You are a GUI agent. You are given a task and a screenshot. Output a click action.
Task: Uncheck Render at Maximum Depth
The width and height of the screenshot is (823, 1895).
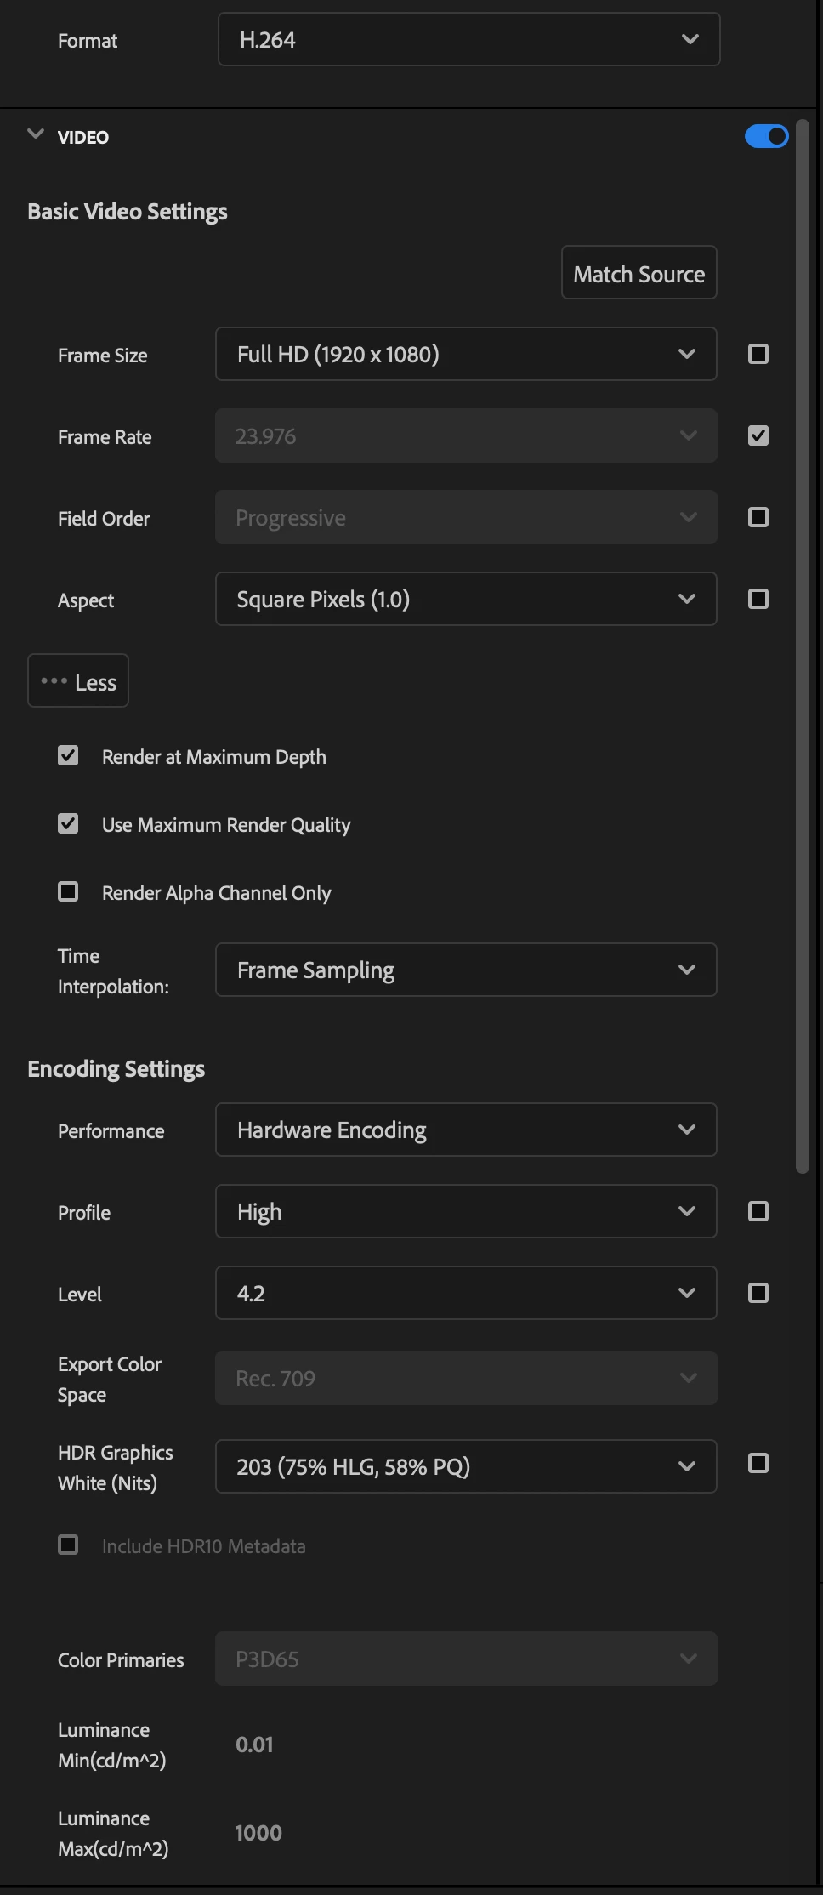(68, 755)
